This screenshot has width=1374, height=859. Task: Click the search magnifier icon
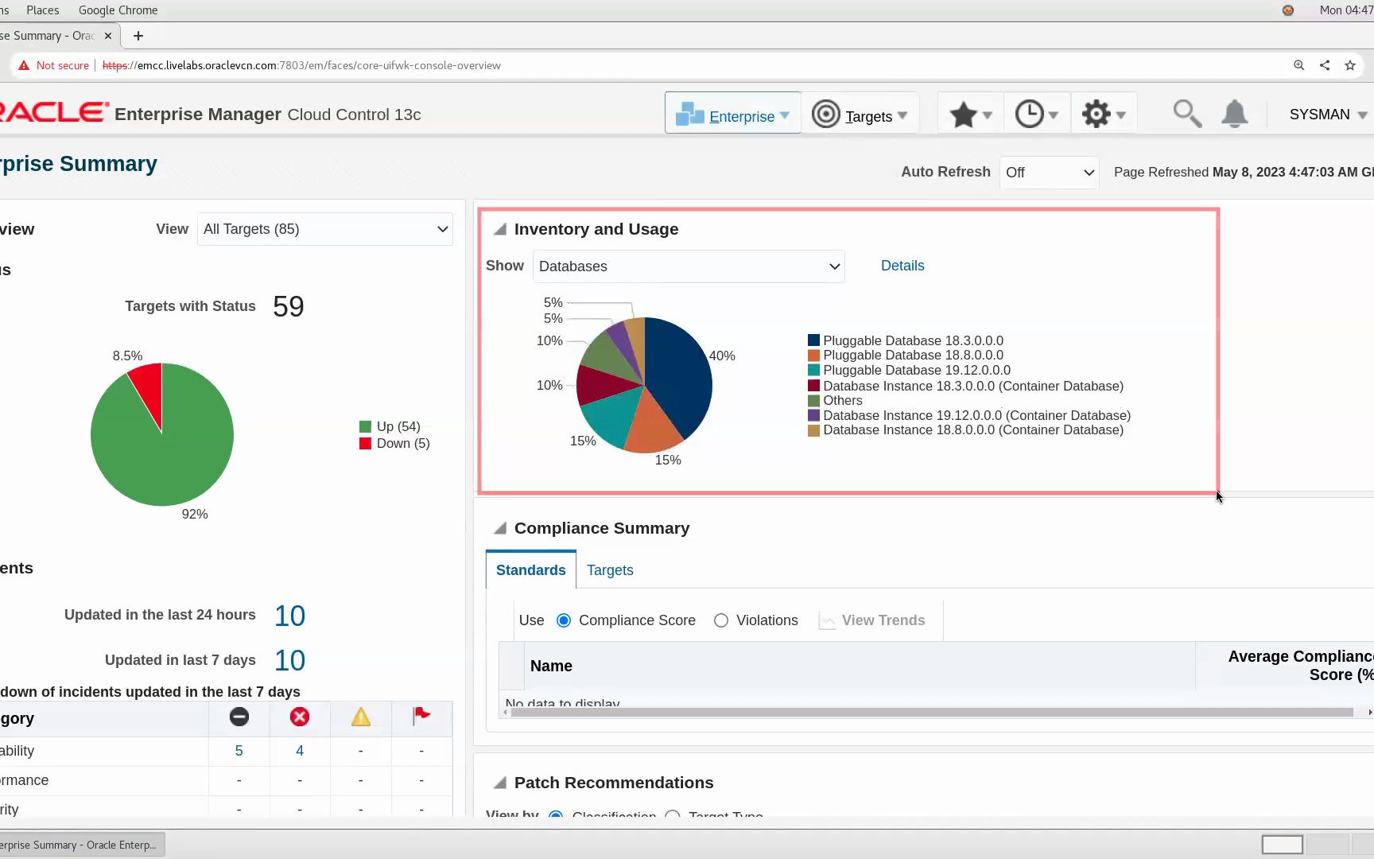(x=1187, y=114)
